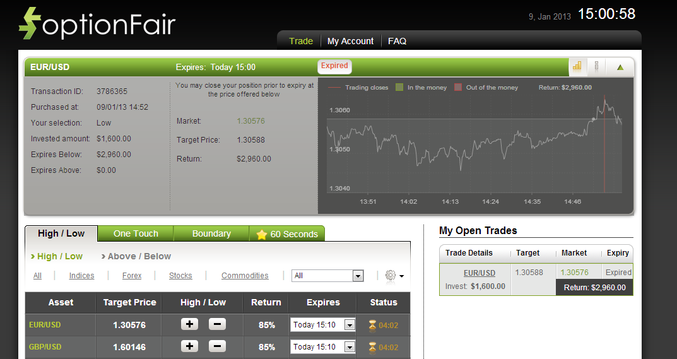
Task: Click the GBP/USD hourglass status icon
Action: [372, 347]
